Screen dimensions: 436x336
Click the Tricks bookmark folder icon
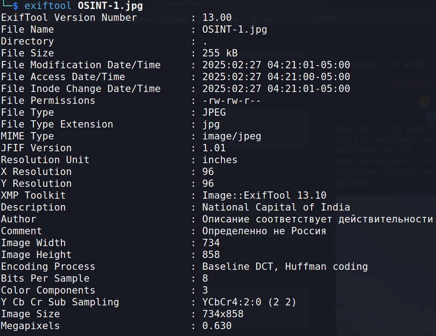pos(165,19)
